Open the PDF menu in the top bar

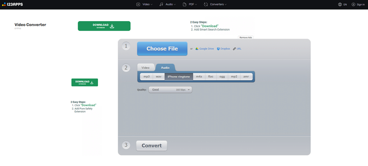[190, 4]
